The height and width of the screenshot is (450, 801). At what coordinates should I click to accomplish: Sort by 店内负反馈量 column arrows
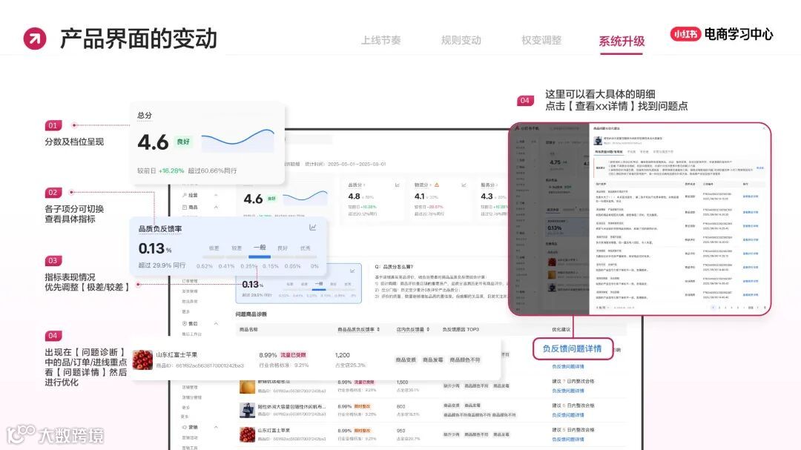click(x=428, y=329)
